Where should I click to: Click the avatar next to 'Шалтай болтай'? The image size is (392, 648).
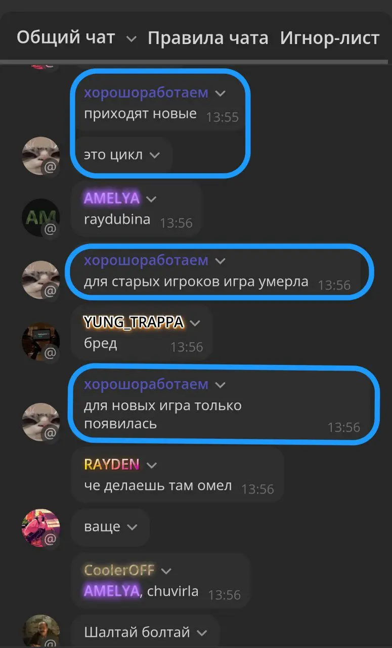point(40,631)
